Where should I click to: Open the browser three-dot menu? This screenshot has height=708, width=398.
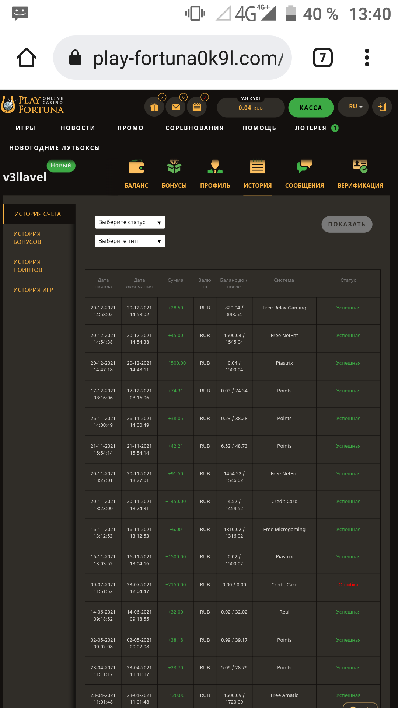367,58
